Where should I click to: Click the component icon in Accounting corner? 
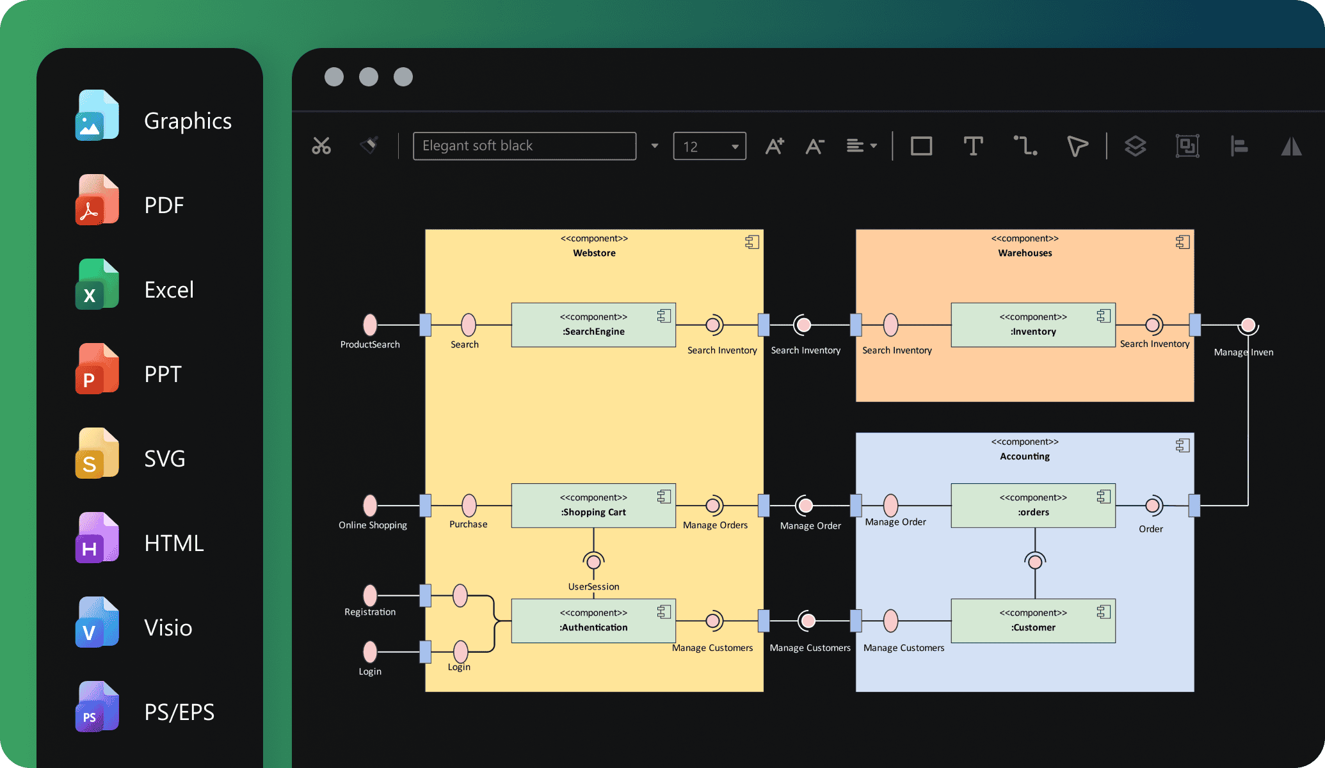[x=1183, y=445]
